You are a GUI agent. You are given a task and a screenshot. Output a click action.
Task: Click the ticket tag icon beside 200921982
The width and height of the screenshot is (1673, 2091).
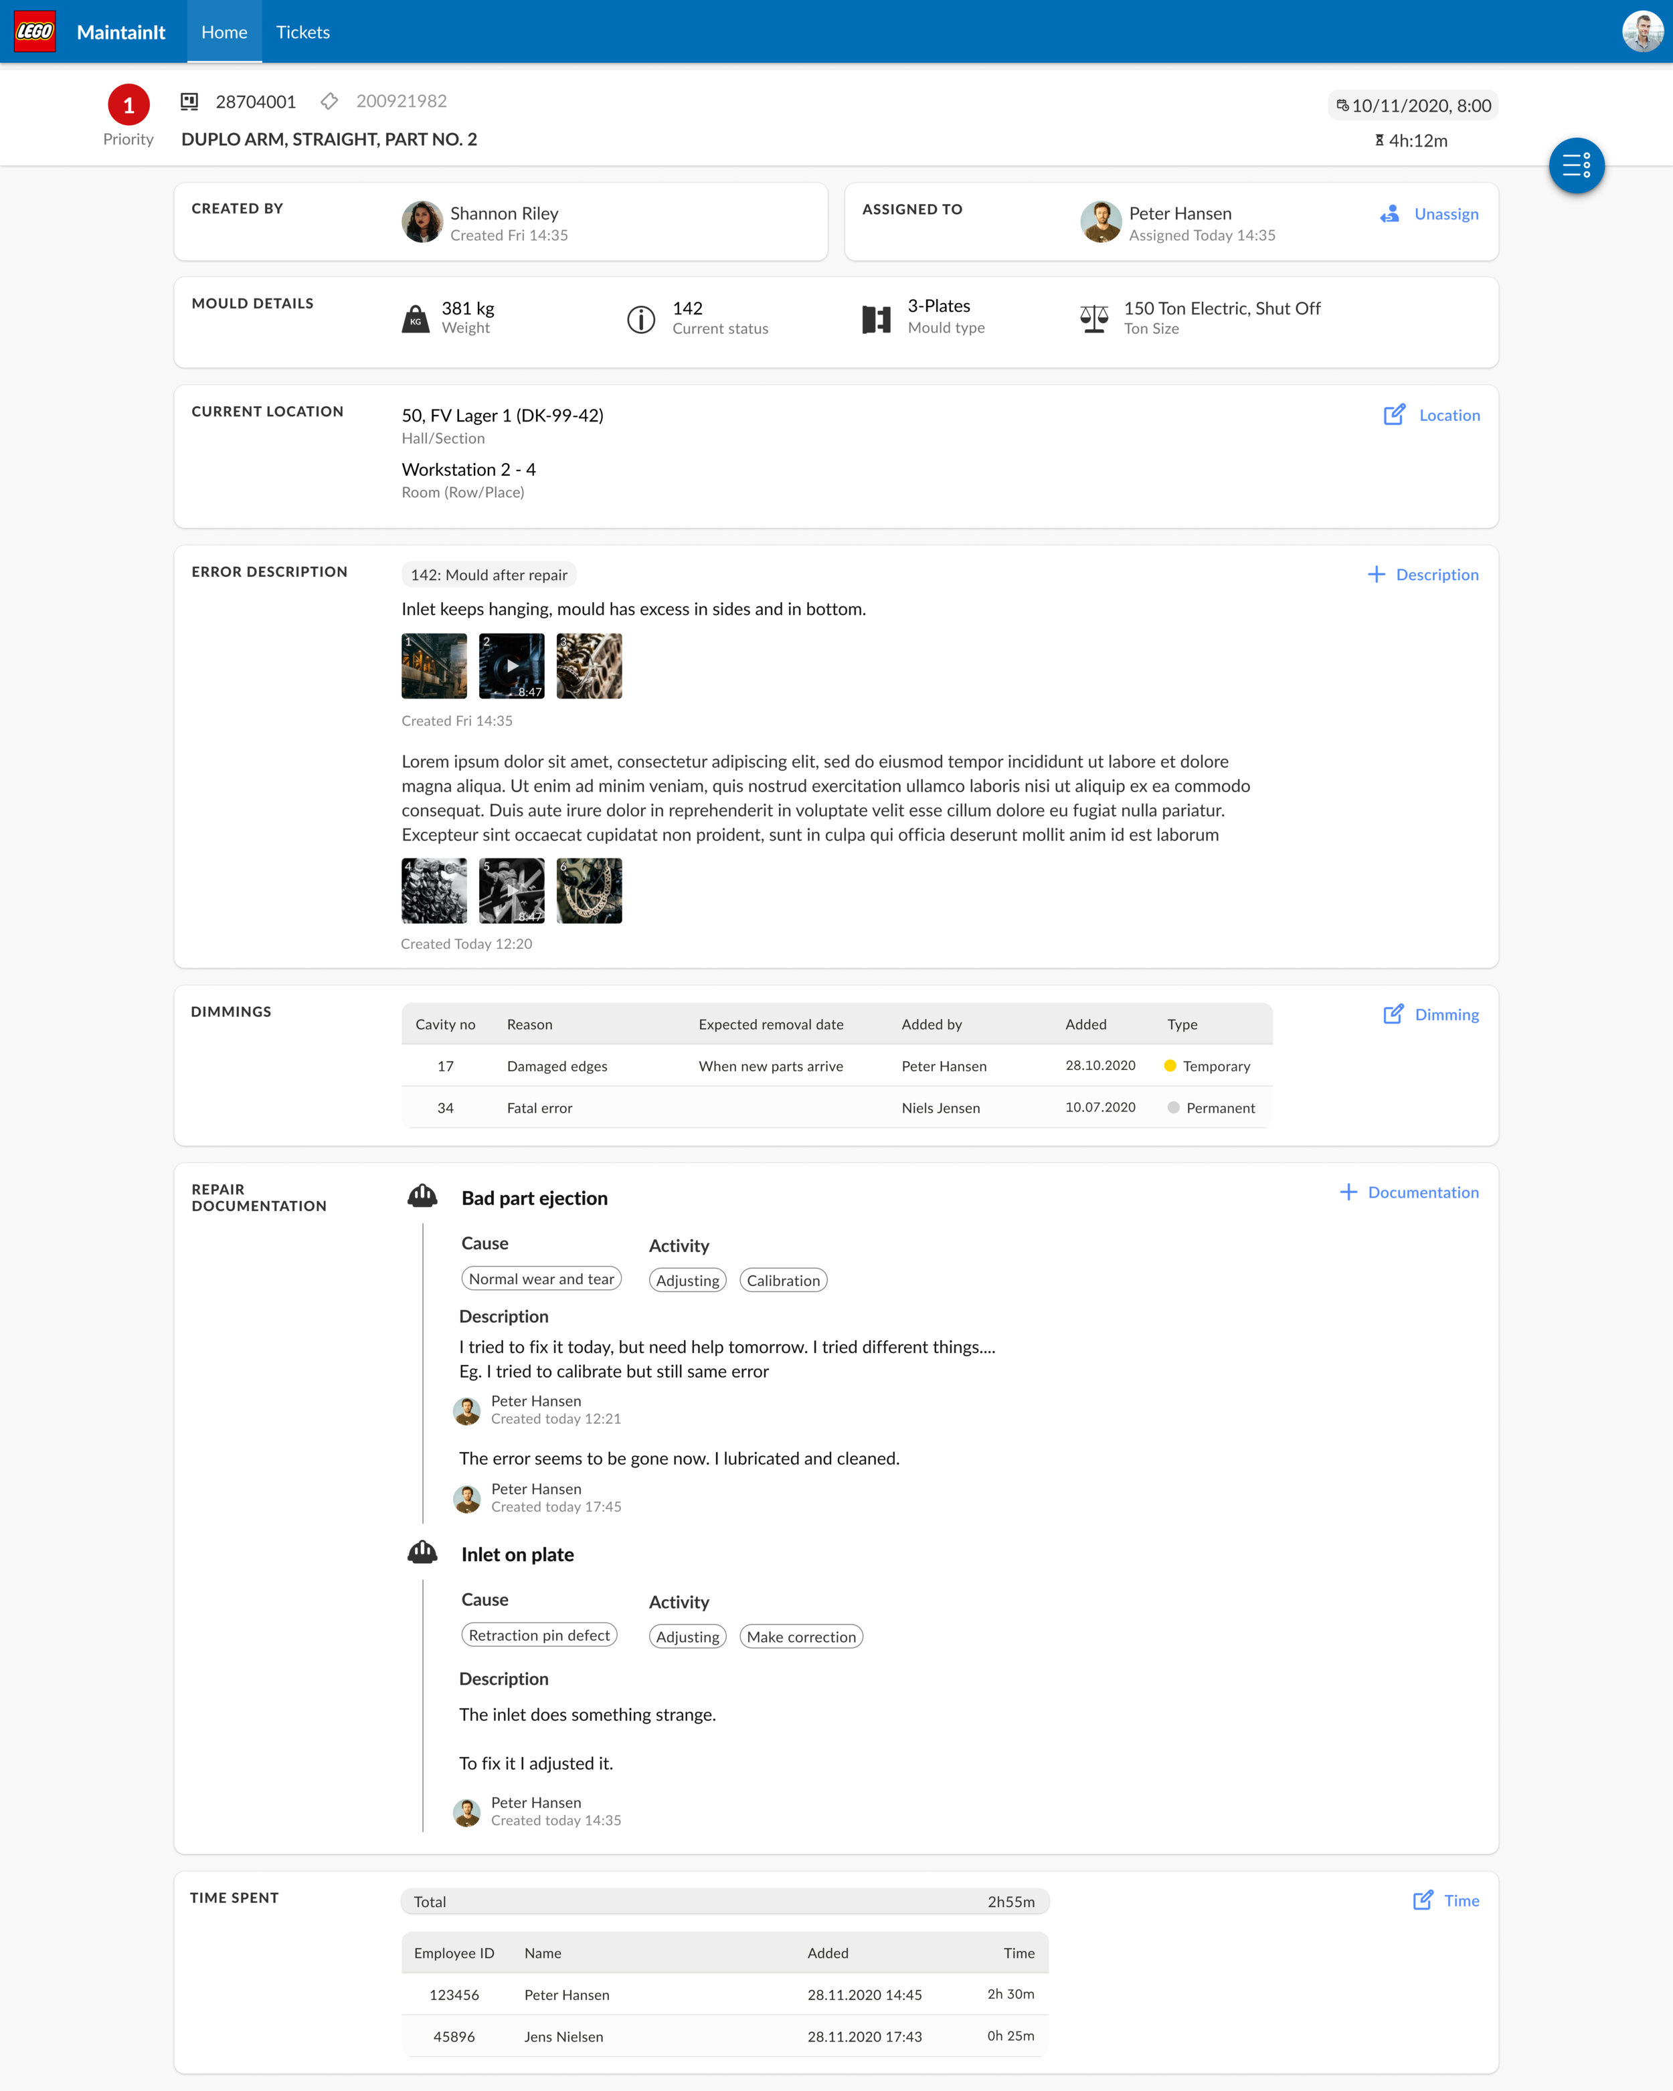(330, 101)
